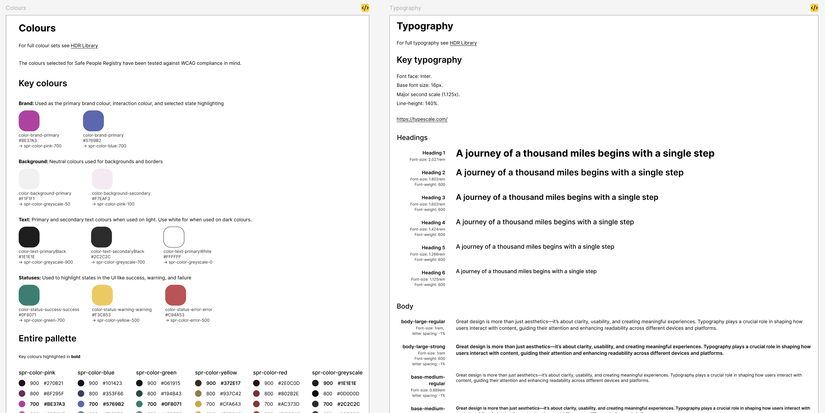The image size is (825, 413).
Task: Click the 'spr-color-greyscale' column title
Action: pos(337,373)
